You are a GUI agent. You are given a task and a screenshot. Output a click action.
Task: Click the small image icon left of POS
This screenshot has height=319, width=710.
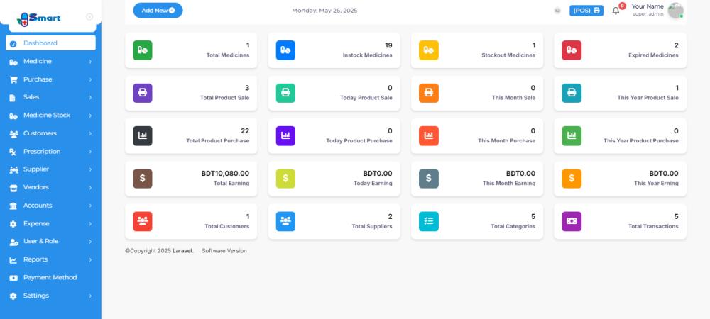pyautogui.click(x=557, y=11)
